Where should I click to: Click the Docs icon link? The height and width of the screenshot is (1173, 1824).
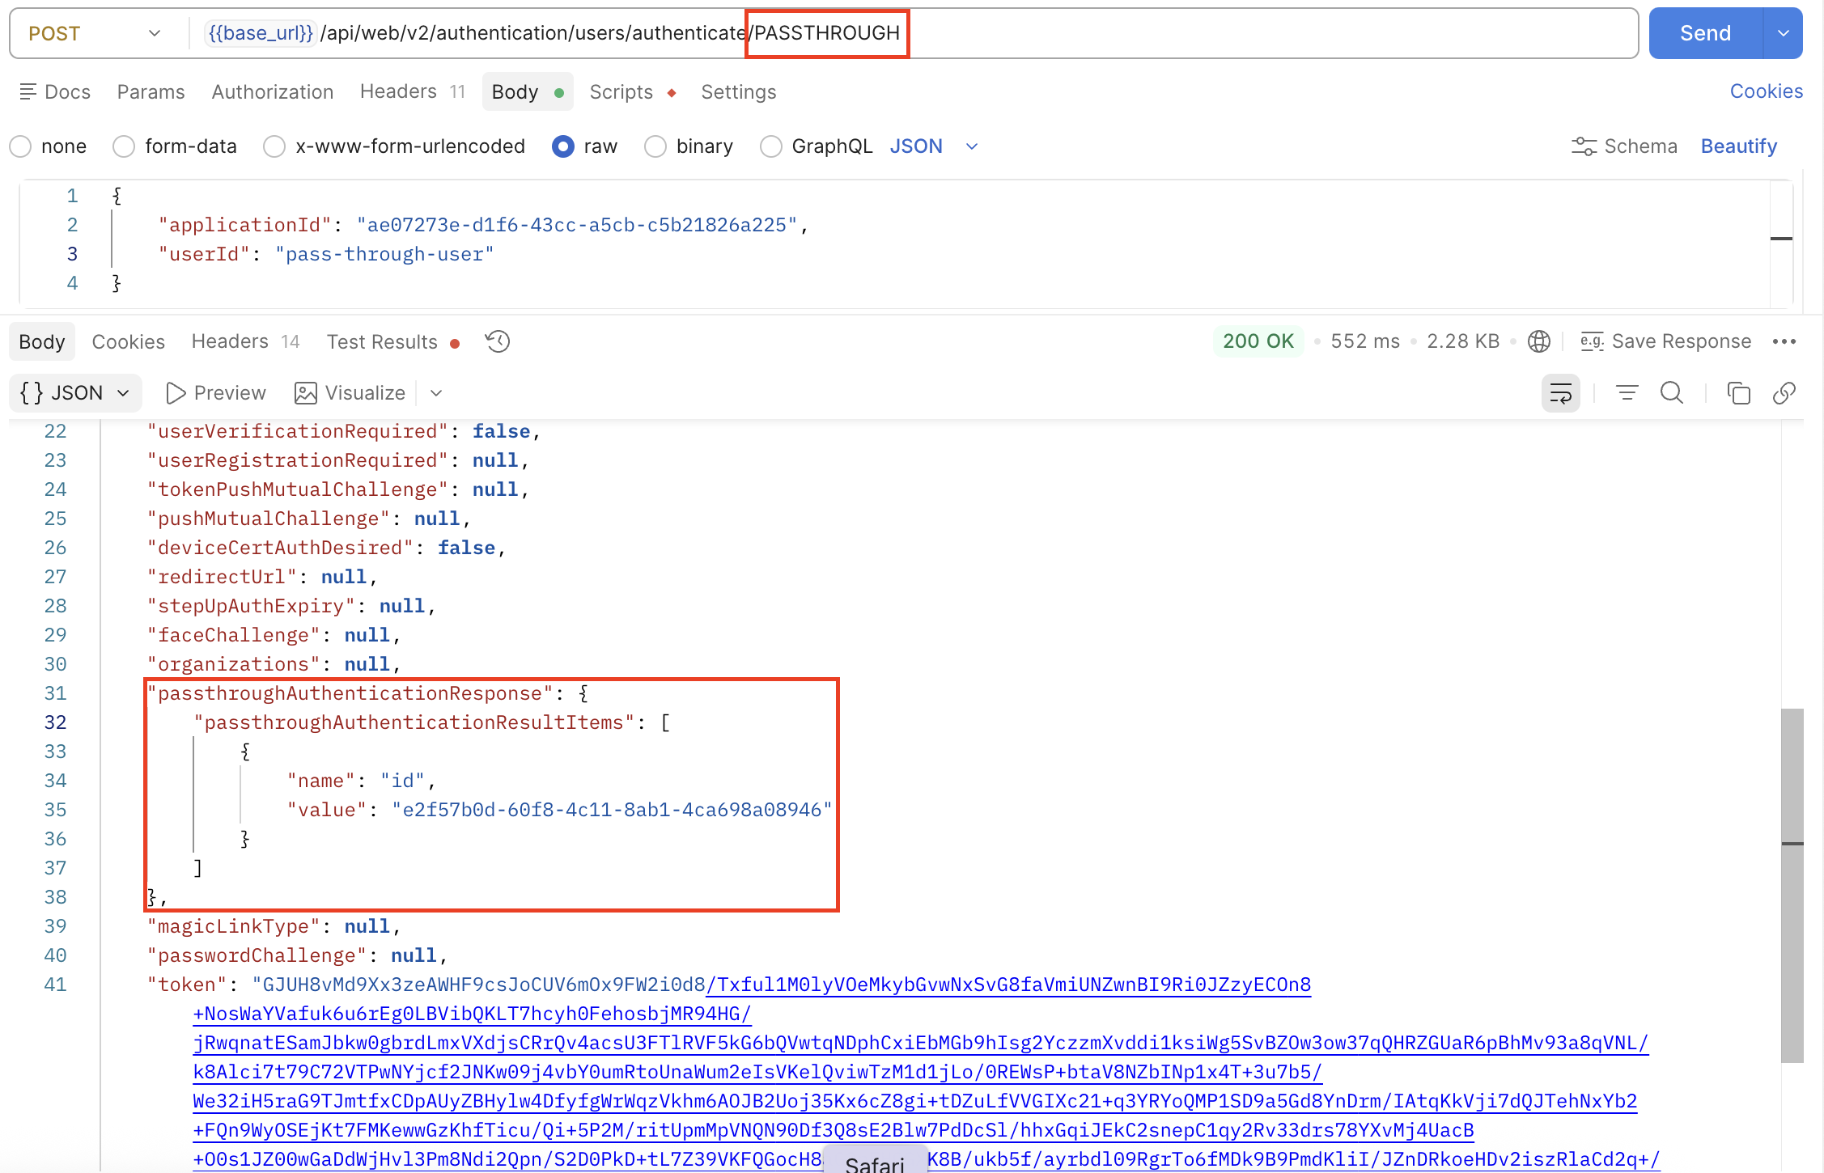point(55,91)
